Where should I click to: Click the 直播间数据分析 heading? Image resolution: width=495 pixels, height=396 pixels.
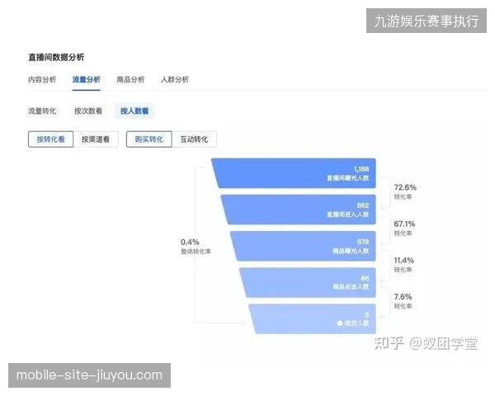(x=56, y=57)
